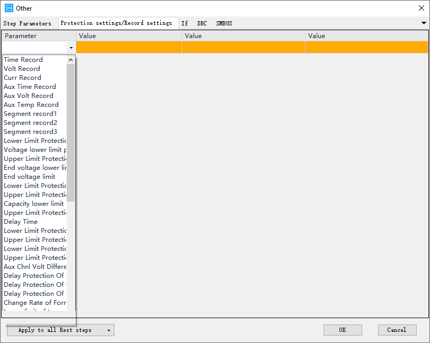Pick the Capacity lower limit entry
Viewport: 430px width, 343px height.
tap(33, 204)
